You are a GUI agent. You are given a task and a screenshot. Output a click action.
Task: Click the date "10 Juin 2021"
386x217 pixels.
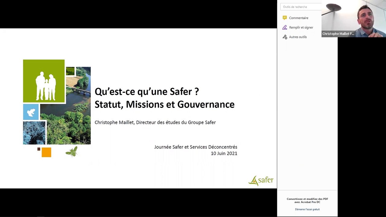224,153
